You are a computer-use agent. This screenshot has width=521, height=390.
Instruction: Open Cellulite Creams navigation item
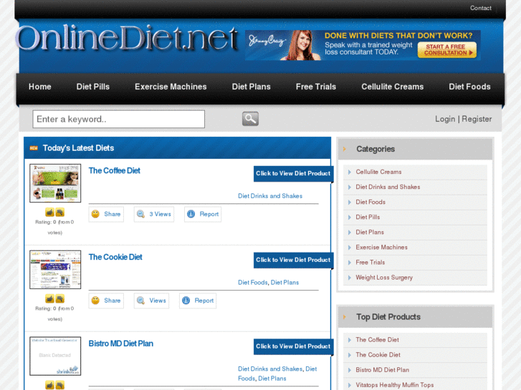tap(393, 87)
